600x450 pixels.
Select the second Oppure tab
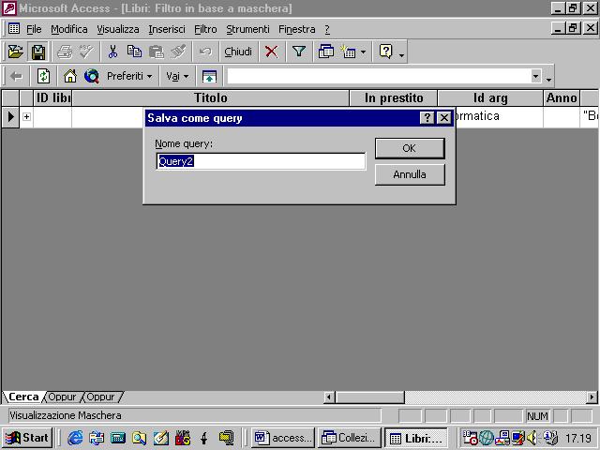tap(101, 397)
